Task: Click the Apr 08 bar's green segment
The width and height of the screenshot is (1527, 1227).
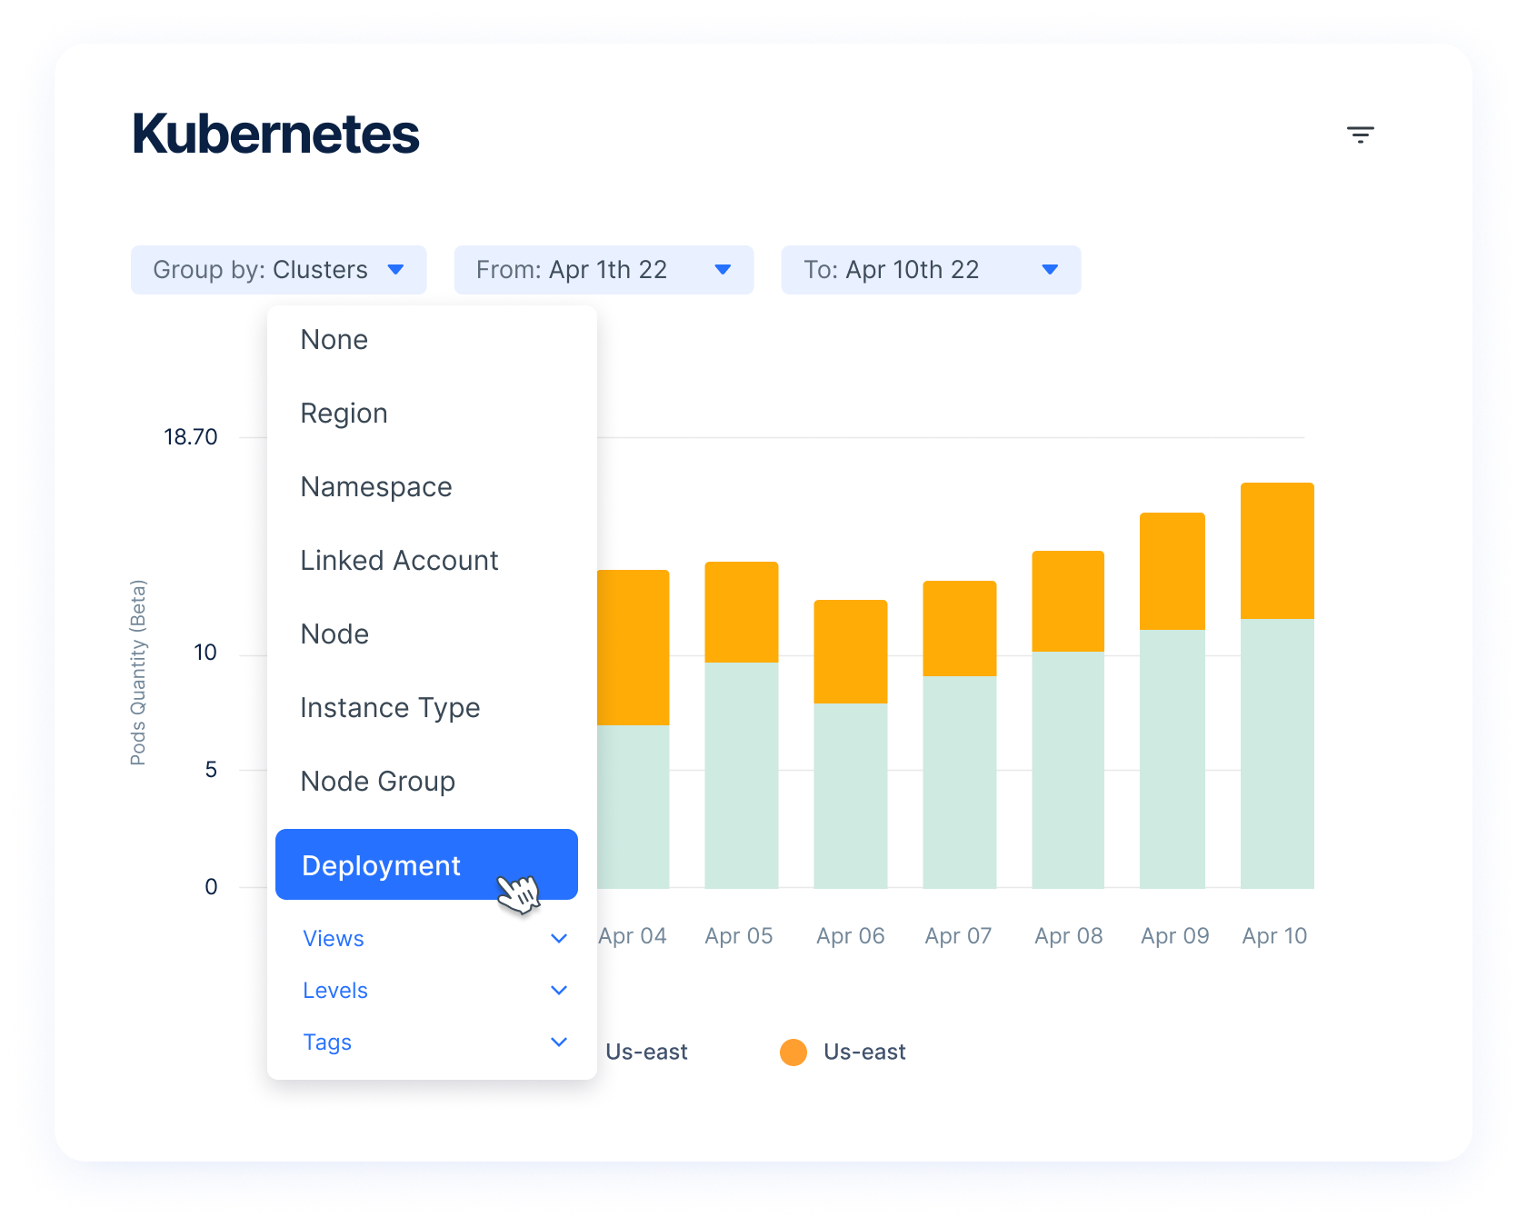Action: [x=1068, y=770]
